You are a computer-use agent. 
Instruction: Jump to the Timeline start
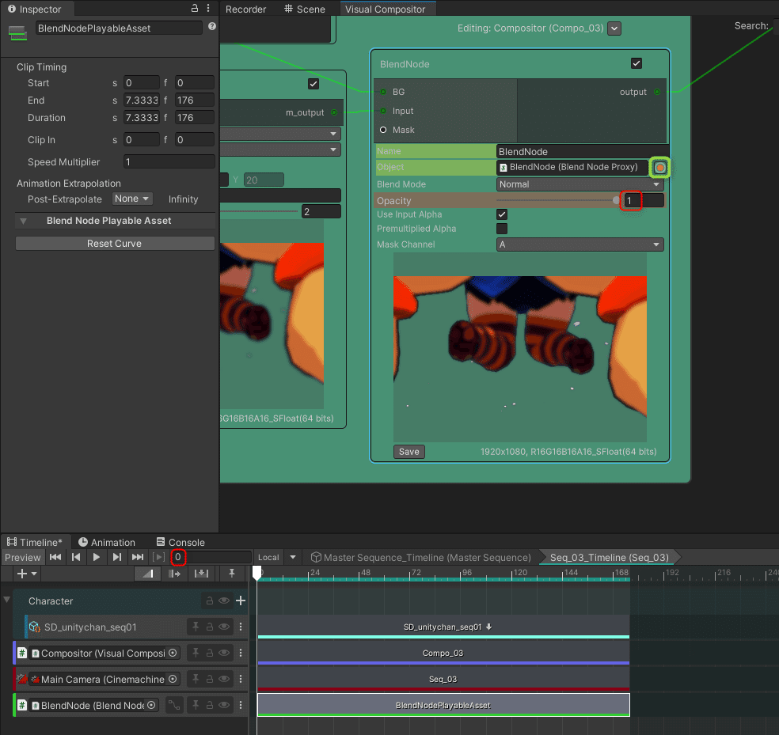point(55,557)
